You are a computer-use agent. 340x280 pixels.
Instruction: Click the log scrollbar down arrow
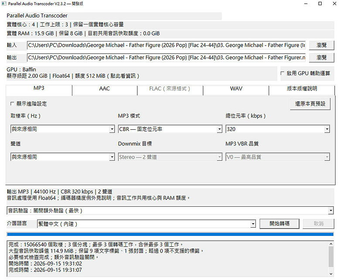click(331, 274)
